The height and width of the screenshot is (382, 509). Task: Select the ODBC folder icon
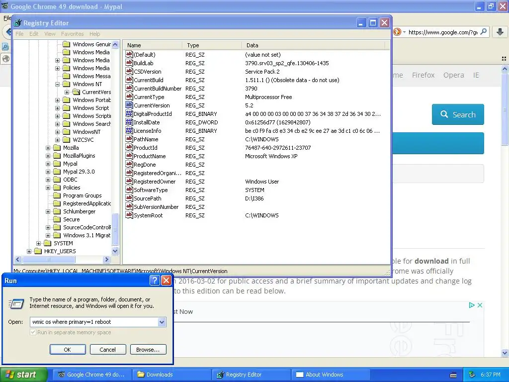[x=57, y=179]
